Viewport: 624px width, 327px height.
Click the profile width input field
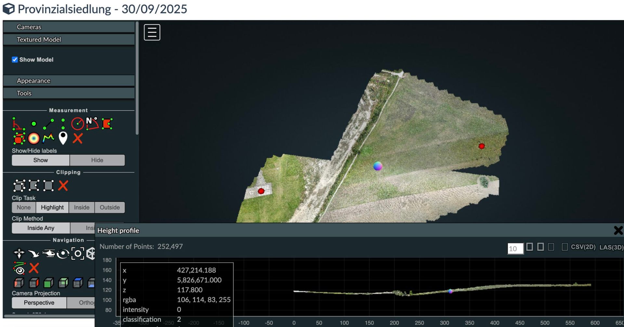point(515,249)
